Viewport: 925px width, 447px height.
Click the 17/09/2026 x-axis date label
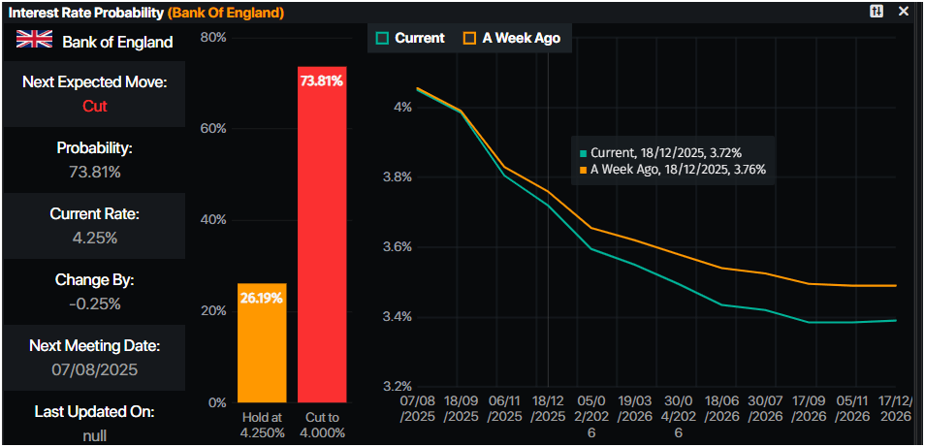coord(808,407)
